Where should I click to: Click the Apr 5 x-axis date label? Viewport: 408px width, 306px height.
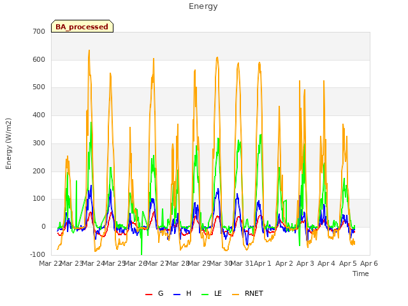348,263
